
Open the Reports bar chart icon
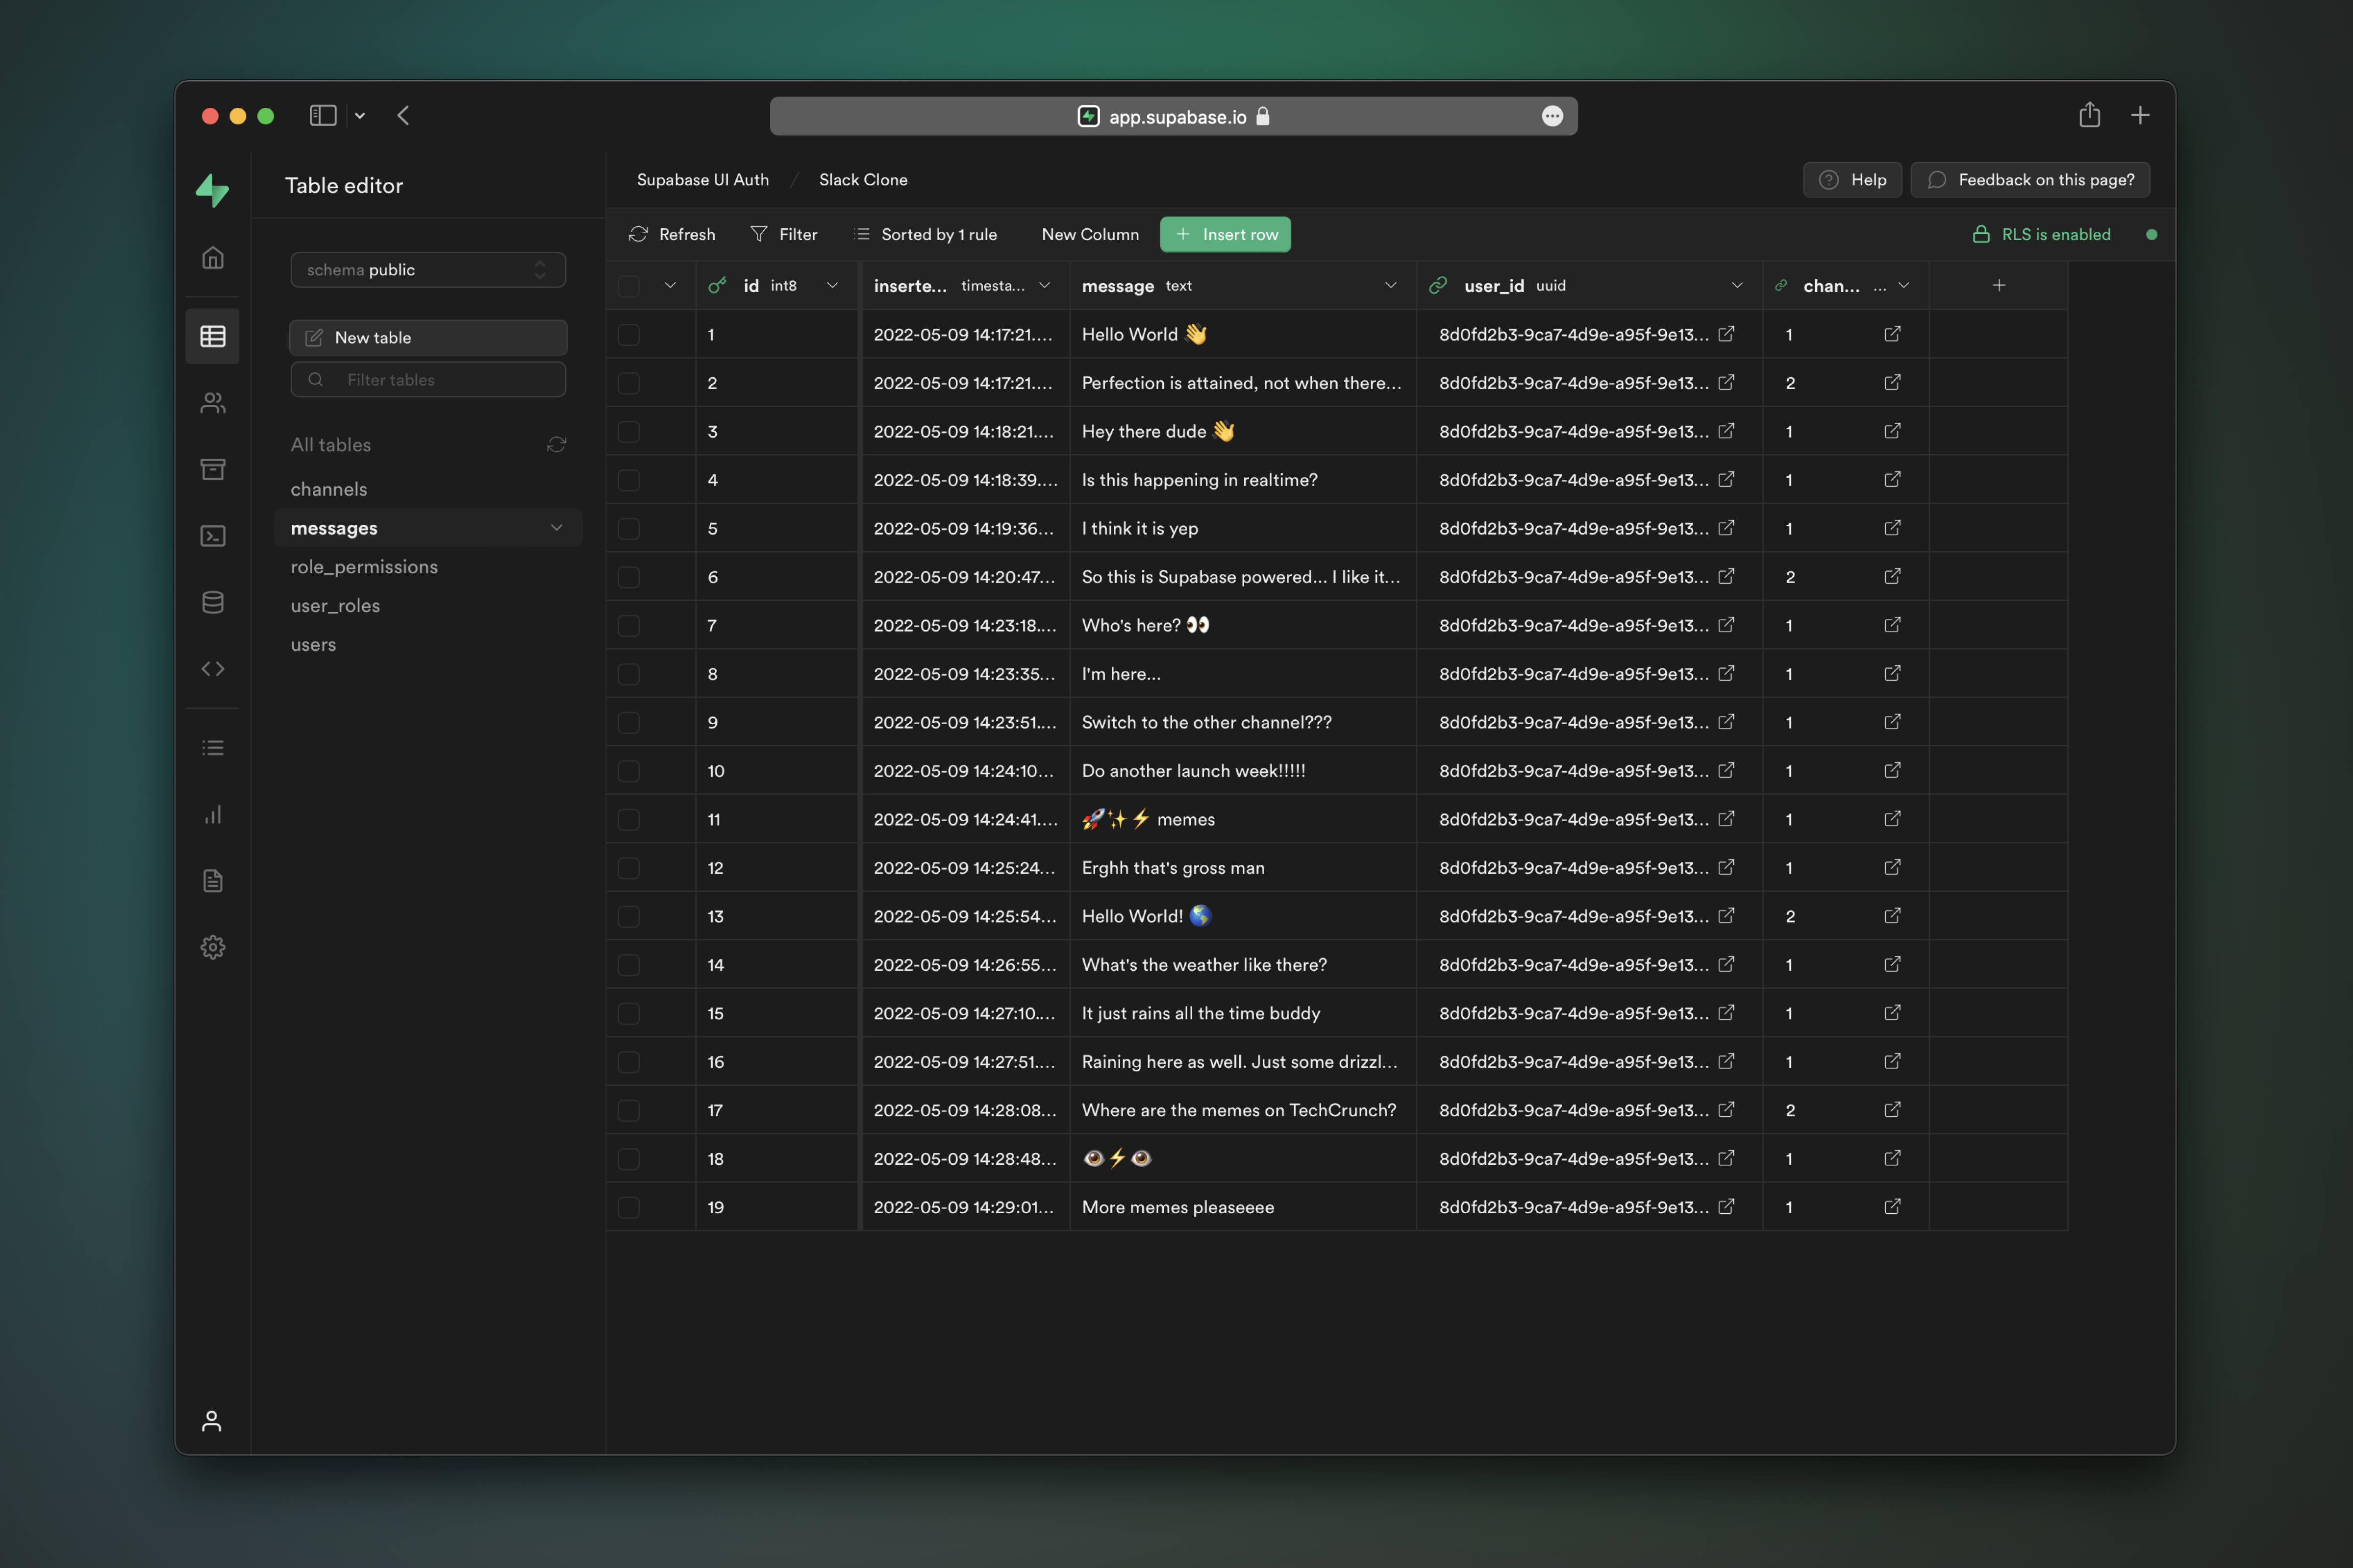point(212,814)
